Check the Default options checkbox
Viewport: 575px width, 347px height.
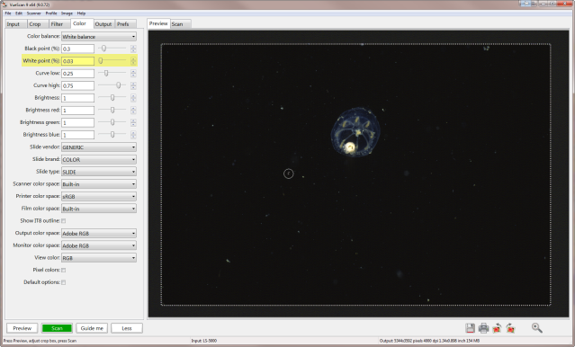64,282
